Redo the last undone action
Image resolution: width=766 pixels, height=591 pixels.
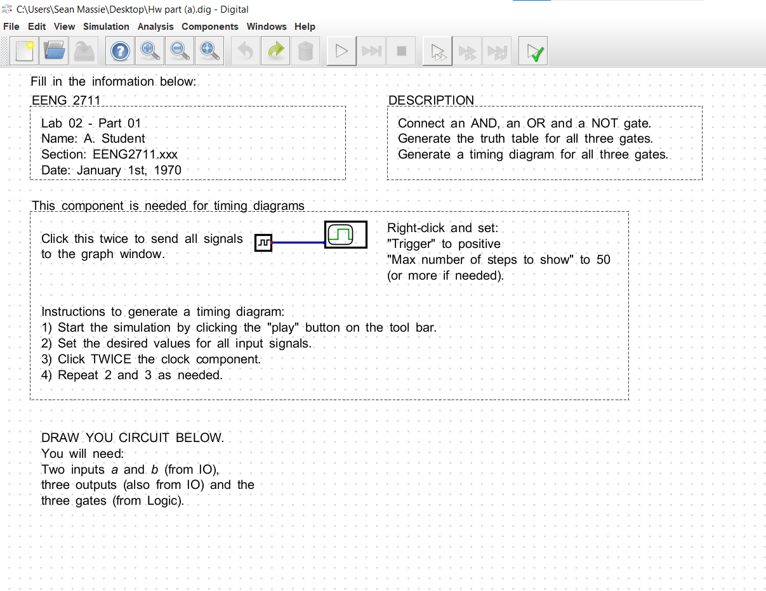point(275,51)
